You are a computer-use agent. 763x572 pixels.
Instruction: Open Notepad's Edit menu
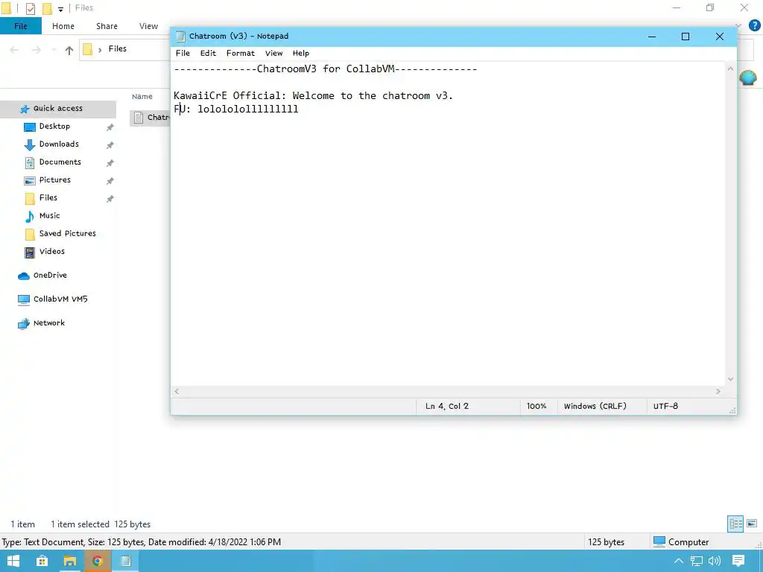coord(208,53)
